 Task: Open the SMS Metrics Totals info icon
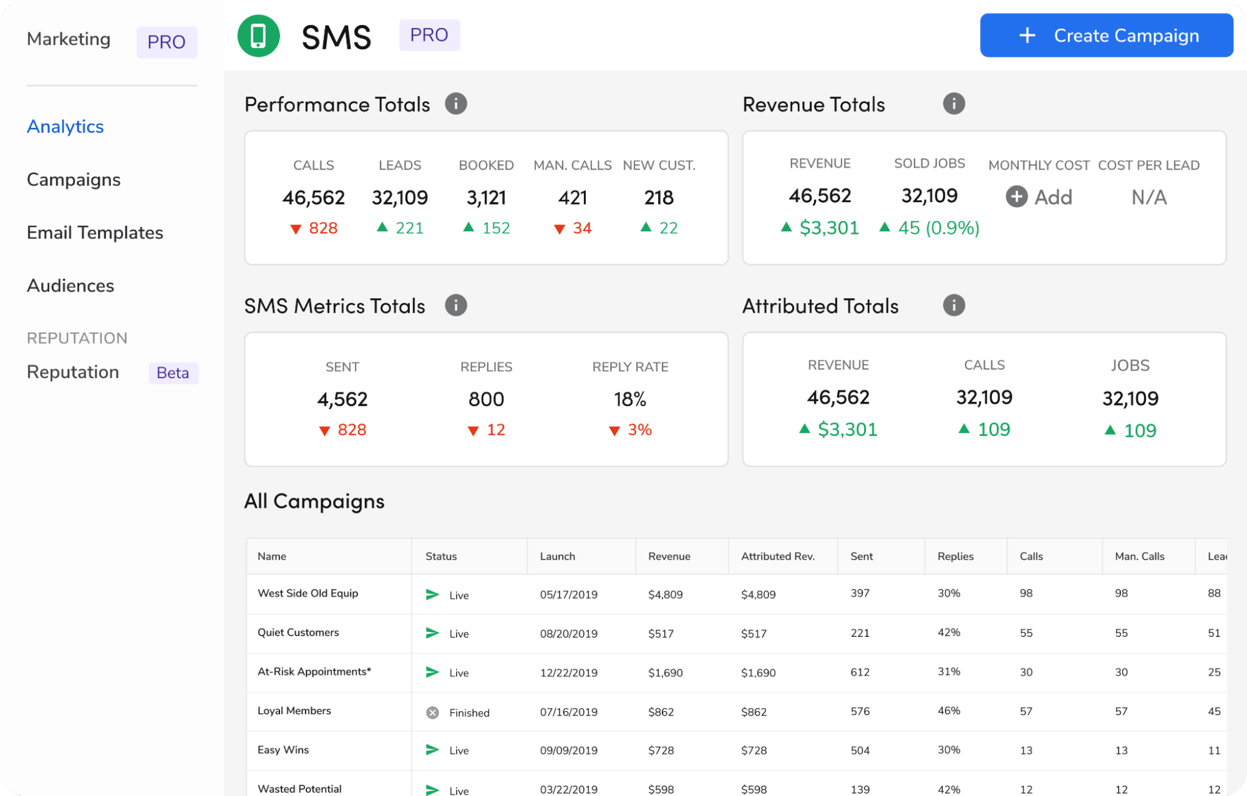[456, 305]
